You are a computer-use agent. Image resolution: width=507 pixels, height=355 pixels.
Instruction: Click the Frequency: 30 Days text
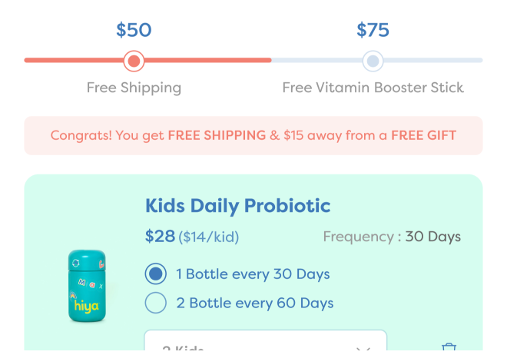[x=392, y=237]
